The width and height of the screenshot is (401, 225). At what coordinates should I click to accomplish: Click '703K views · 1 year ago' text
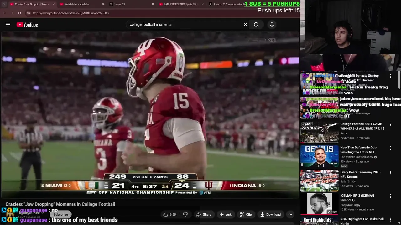[x=355, y=138]
